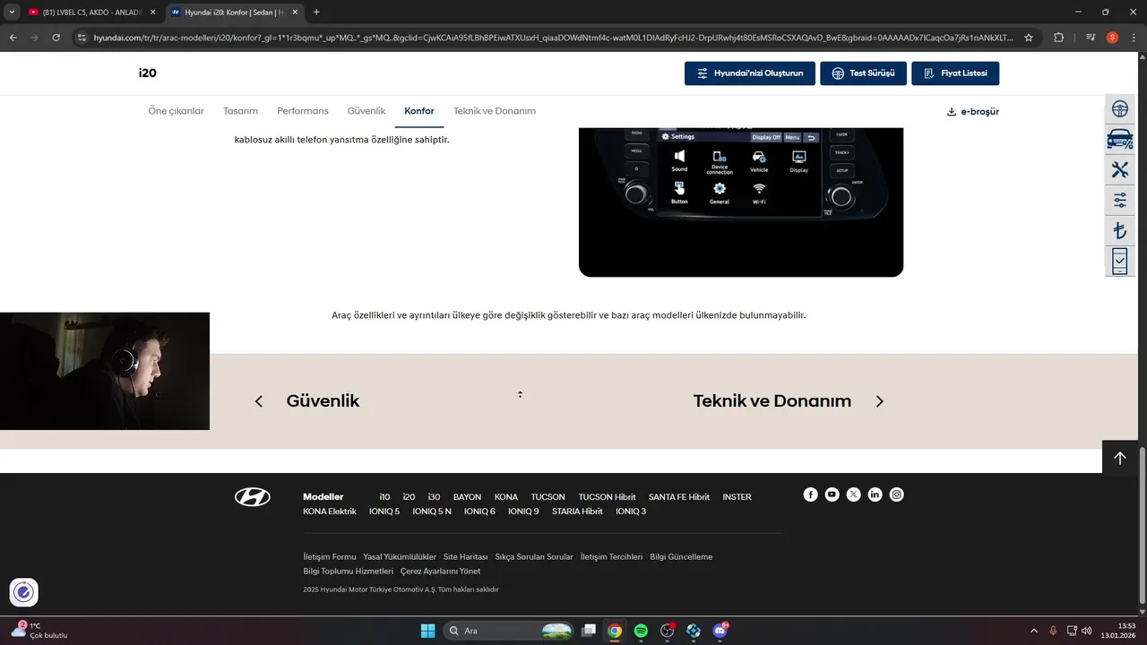Screen dimensions: 1147x645
Task: Open Site Haritası footer link
Action: 466,557
